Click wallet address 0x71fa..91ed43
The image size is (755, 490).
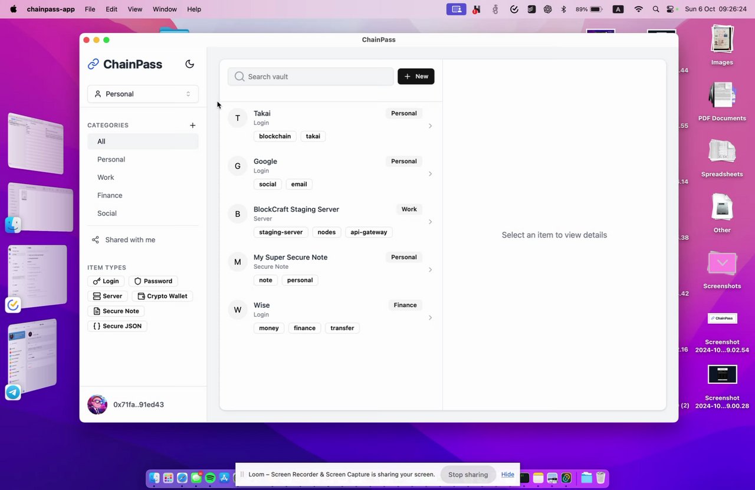[x=139, y=405]
